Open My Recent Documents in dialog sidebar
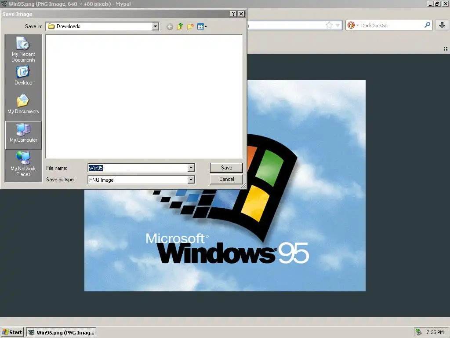The image size is (450, 338). [x=23, y=49]
